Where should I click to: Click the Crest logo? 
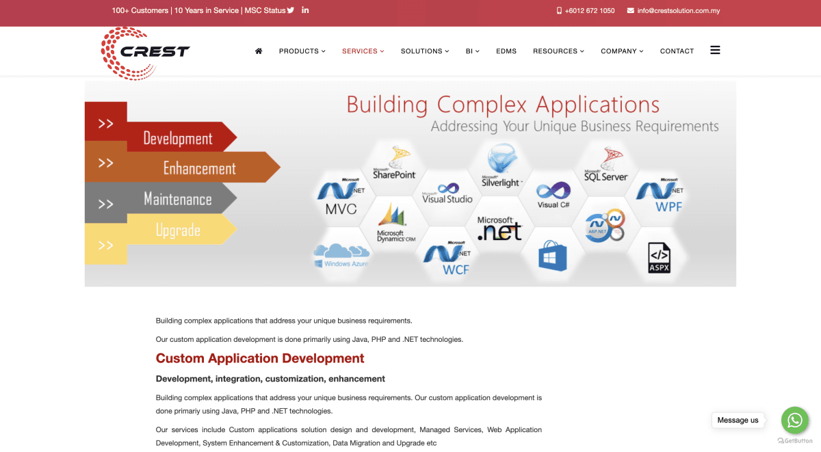pyautogui.click(x=145, y=52)
